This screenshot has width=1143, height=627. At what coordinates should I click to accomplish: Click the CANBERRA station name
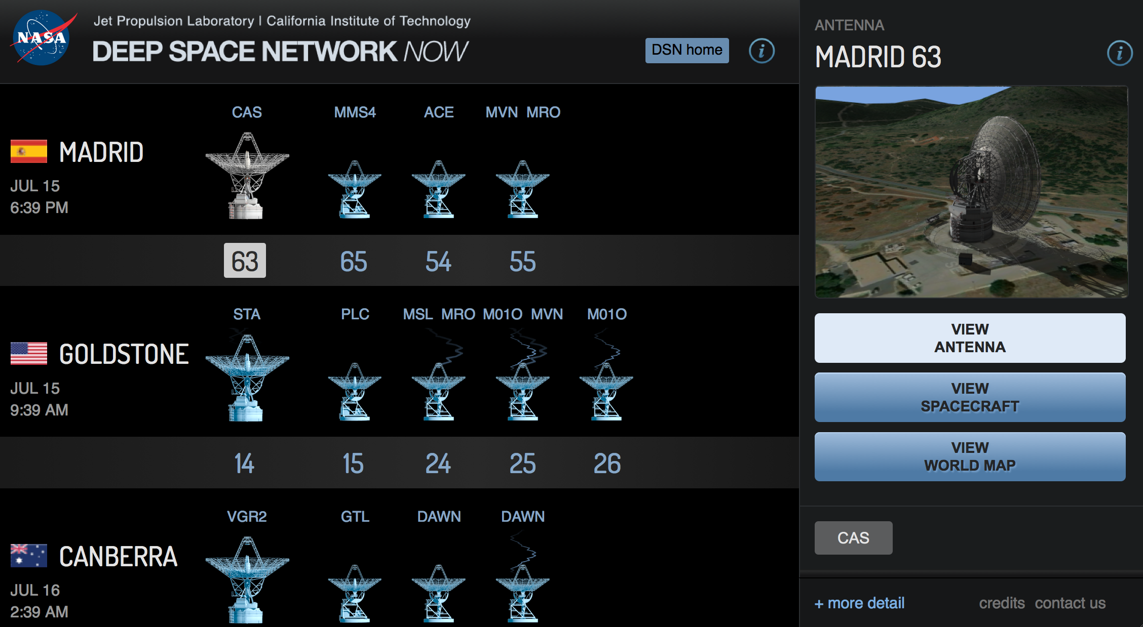point(118,557)
